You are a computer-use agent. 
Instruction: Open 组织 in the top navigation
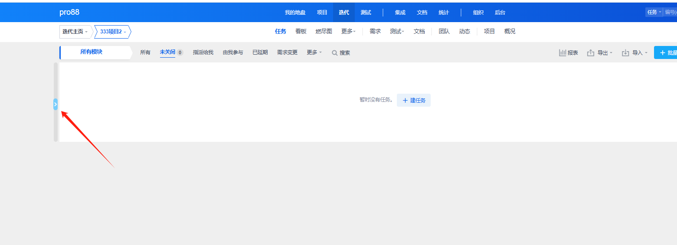pyautogui.click(x=478, y=13)
